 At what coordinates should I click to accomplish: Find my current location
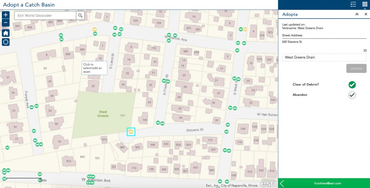[6, 42]
